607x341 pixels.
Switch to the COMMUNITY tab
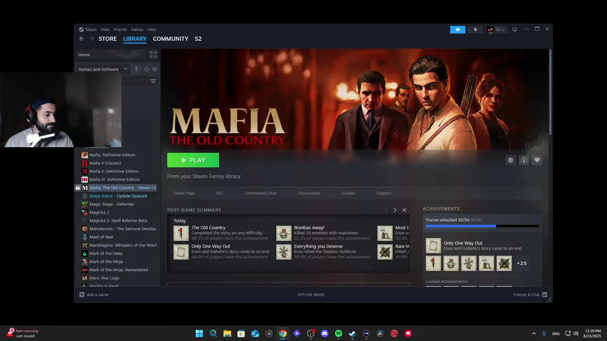pos(170,39)
